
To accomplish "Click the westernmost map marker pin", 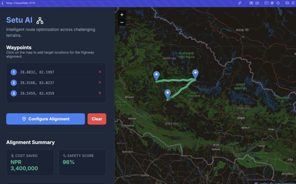I will pos(156,76).
